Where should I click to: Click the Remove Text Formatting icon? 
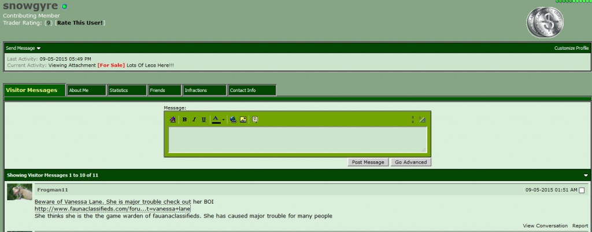(172, 120)
